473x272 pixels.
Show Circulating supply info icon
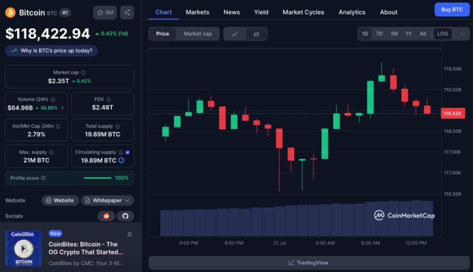point(121,153)
